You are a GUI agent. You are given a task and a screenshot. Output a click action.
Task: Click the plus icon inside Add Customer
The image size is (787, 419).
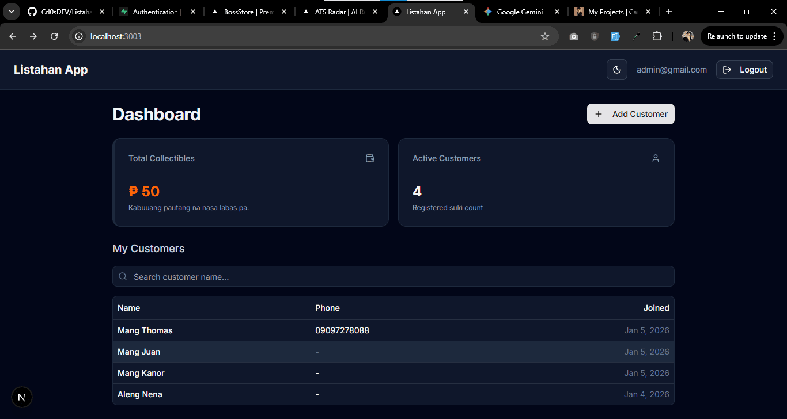coord(599,113)
